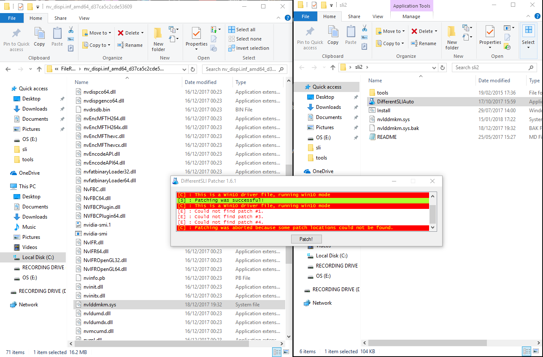Screen dimensions: 543x357
Task: Create a New folder using the ribbon icon
Action: [158, 38]
